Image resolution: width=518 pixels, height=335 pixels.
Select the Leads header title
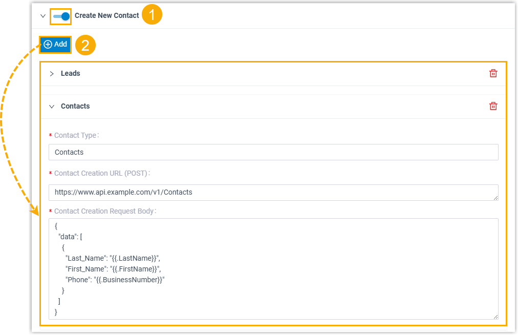point(71,74)
